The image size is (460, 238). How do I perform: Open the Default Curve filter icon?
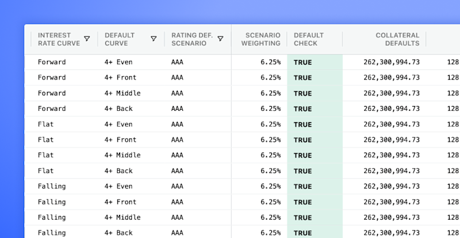pyautogui.click(x=154, y=38)
